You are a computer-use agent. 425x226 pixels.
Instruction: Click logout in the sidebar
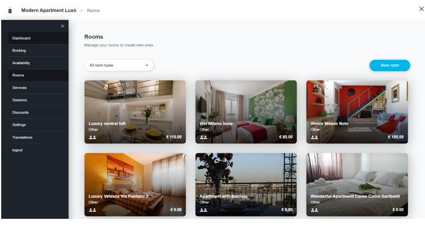pos(38,150)
